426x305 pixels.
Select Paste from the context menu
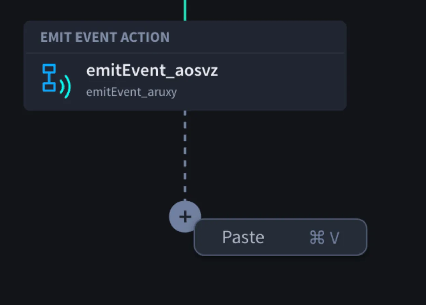[x=280, y=237]
